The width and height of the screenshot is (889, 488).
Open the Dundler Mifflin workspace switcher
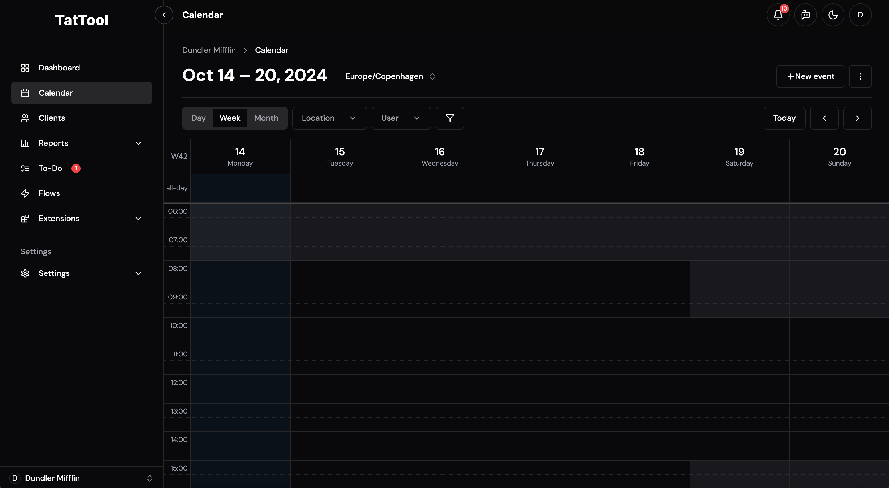point(81,478)
